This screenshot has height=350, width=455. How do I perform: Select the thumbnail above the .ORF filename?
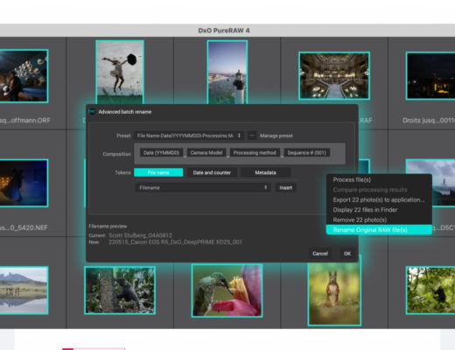[x=24, y=76]
